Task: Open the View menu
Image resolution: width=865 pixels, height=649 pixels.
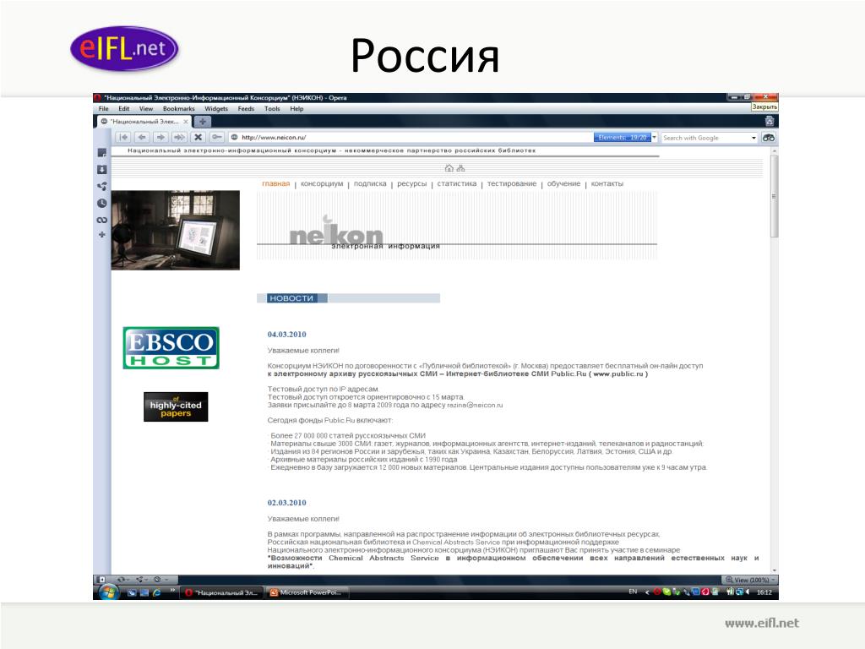Action: tap(145, 109)
